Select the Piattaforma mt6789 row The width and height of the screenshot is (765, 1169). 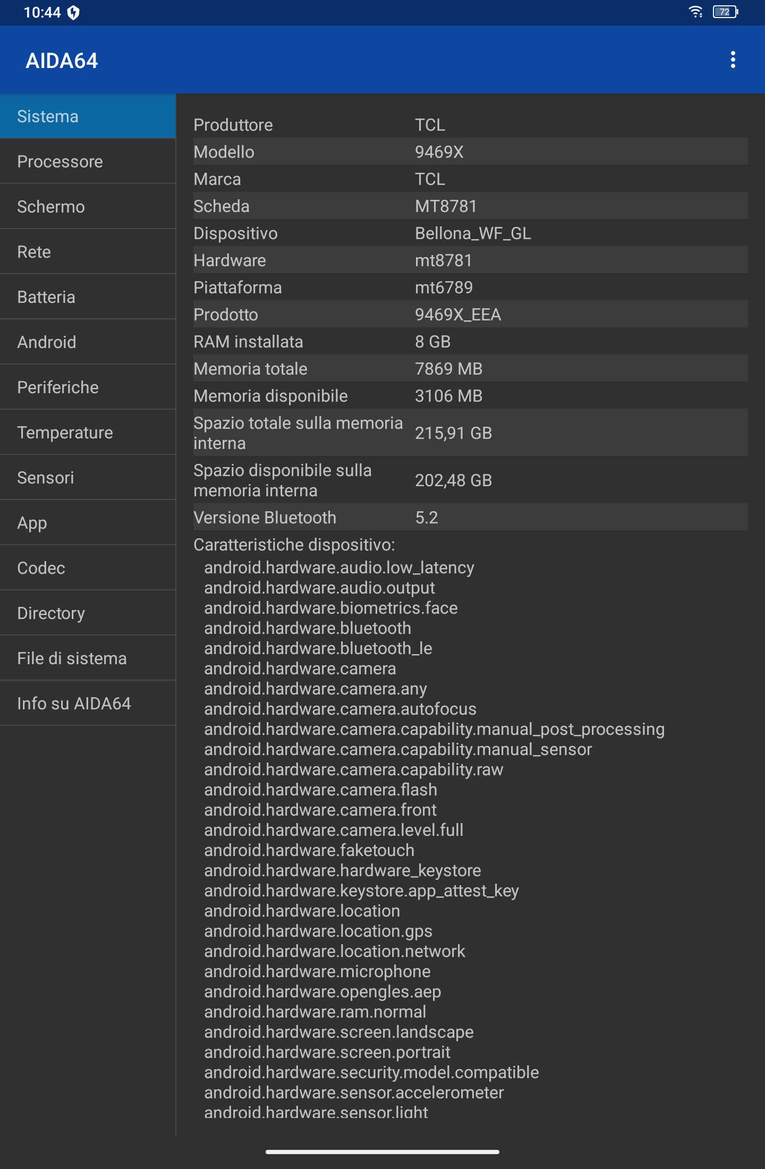coord(470,287)
